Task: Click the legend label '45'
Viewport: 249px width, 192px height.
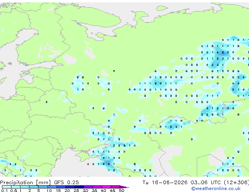Action: (x=112, y=190)
